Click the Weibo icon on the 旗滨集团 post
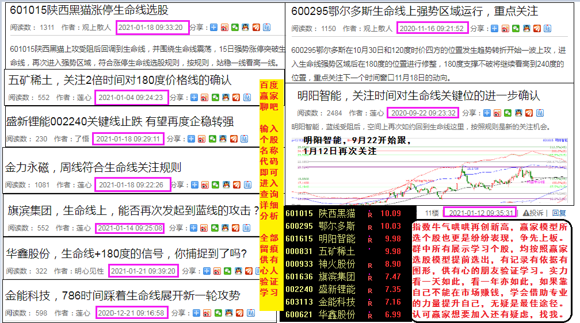 coord(204,228)
